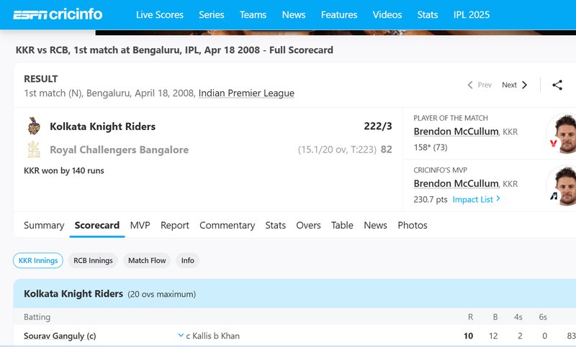This screenshot has height=347, width=576.
Task: Jump to the RCB Innings section
Action: click(x=93, y=261)
